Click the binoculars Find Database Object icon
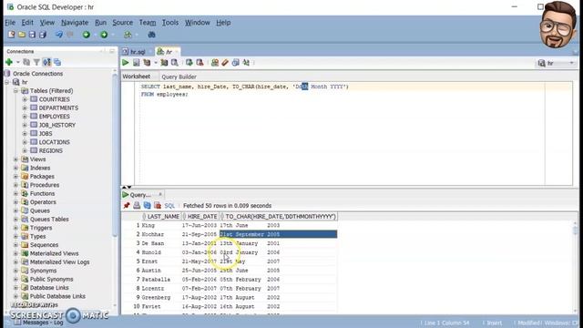 152,35
